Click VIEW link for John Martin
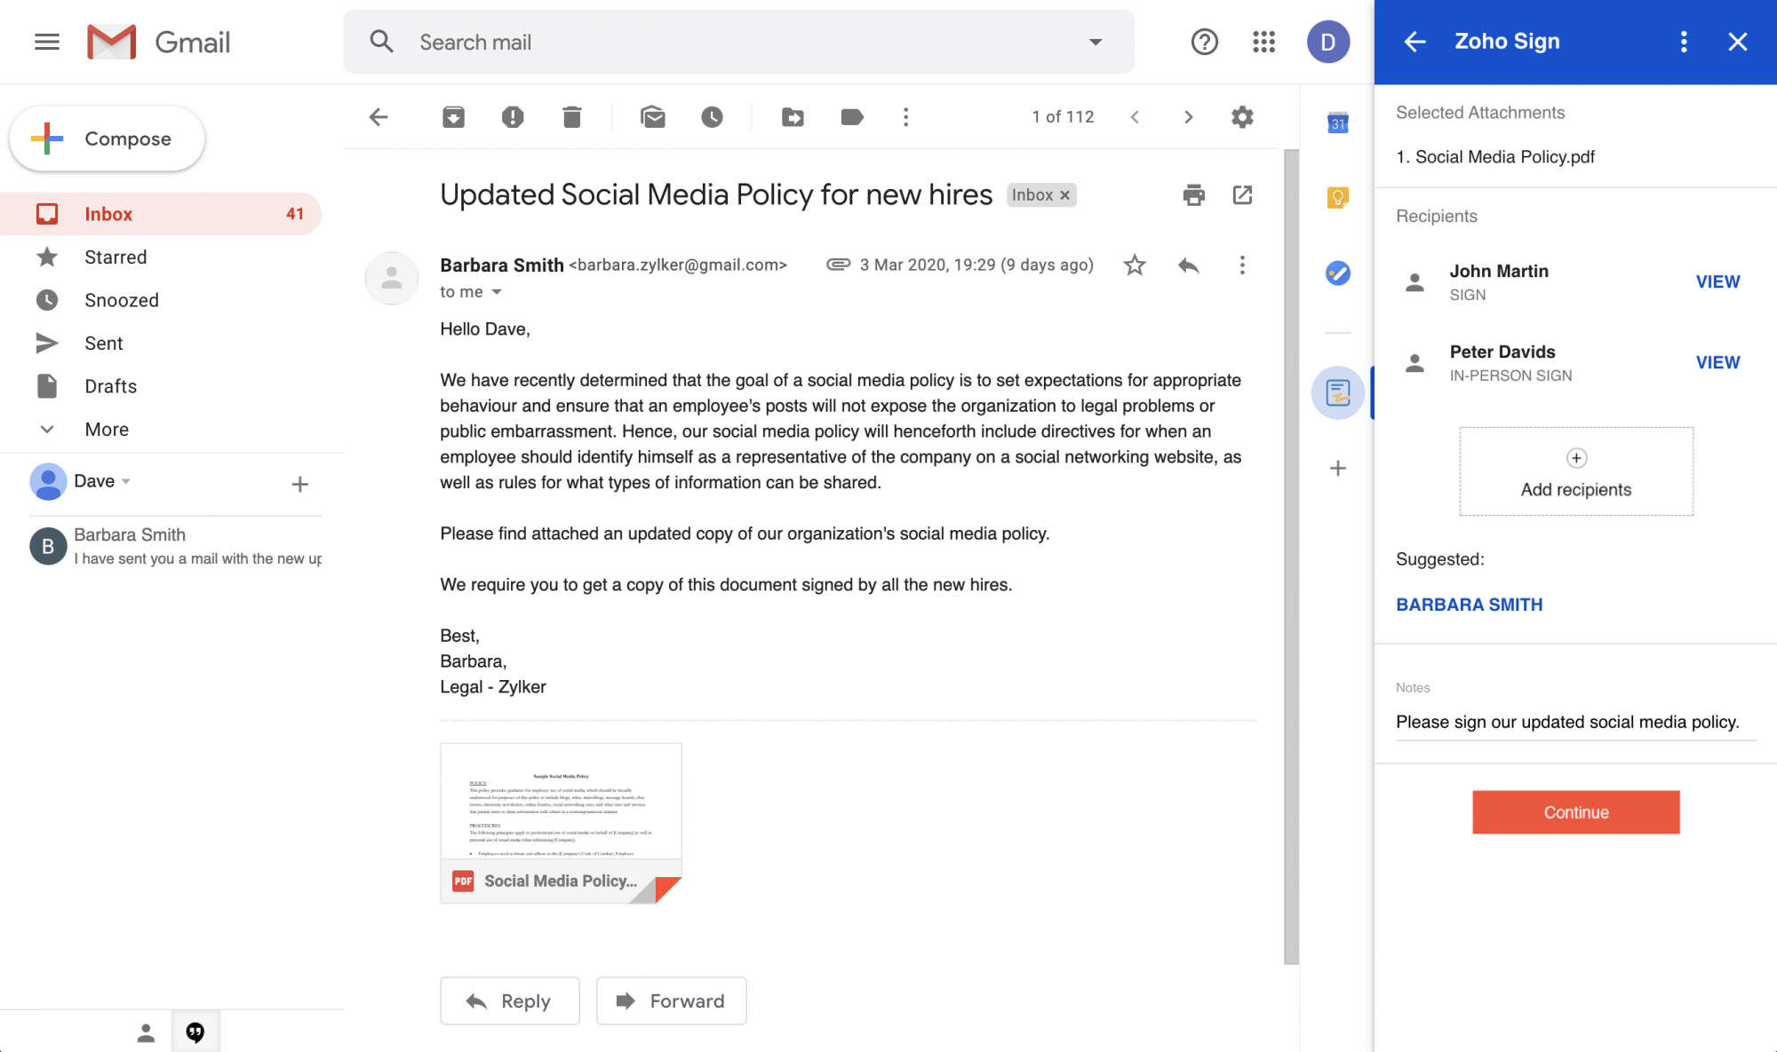 (x=1717, y=281)
